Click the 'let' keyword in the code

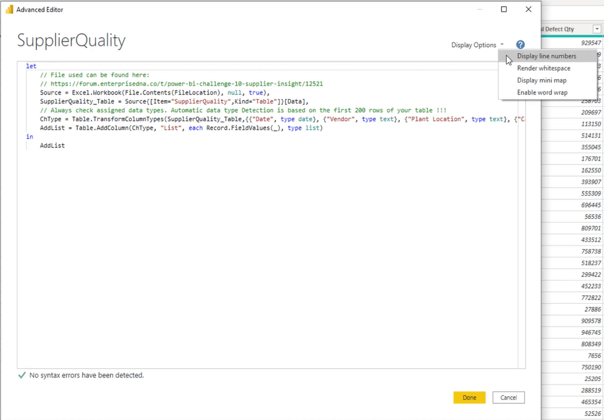pyautogui.click(x=31, y=66)
